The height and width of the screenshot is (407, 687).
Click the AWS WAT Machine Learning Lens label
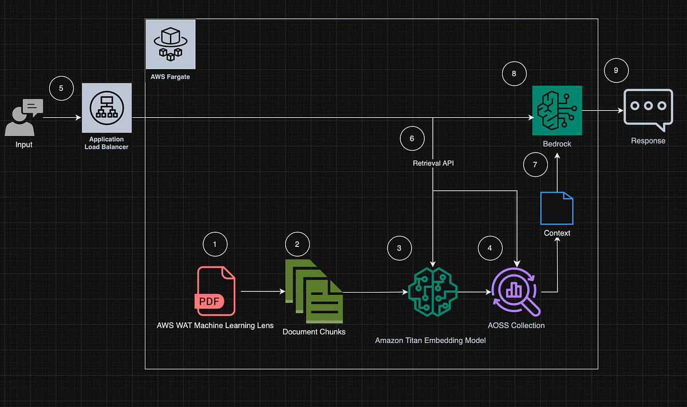(x=215, y=325)
